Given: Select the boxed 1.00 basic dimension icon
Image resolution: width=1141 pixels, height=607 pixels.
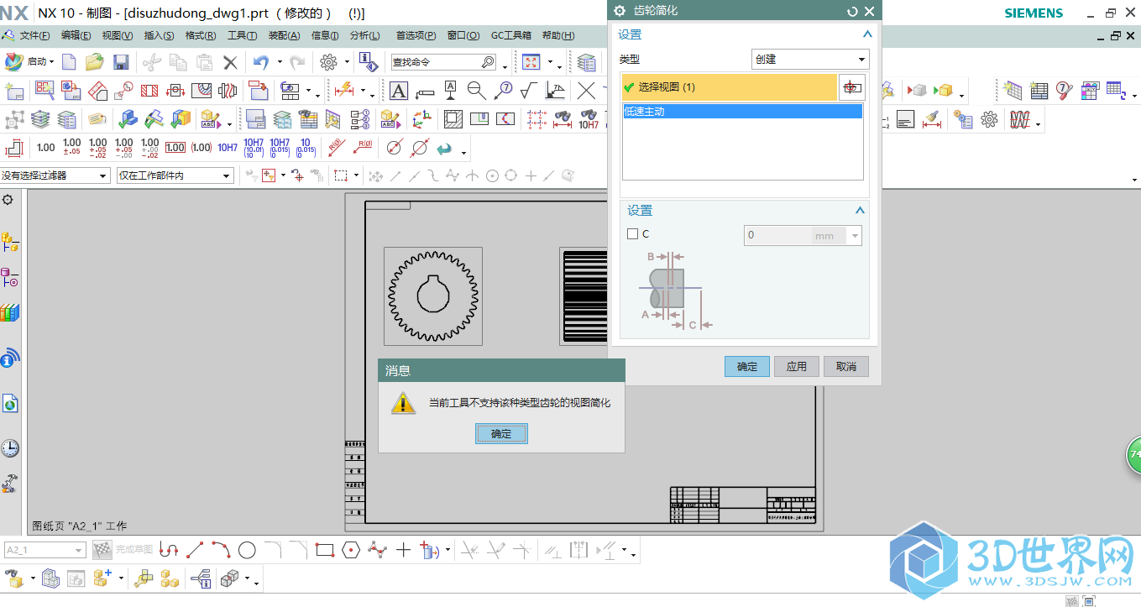Looking at the screenshot, I should point(175,148).
